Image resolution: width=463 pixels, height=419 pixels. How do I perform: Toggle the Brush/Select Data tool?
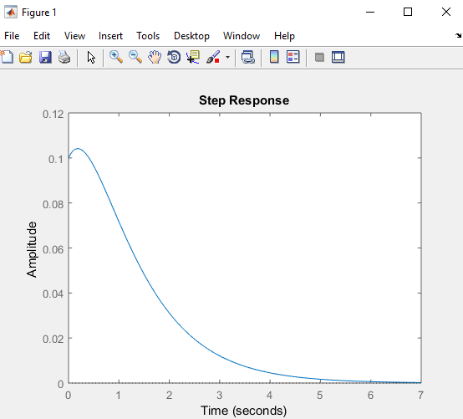point(213,57)
